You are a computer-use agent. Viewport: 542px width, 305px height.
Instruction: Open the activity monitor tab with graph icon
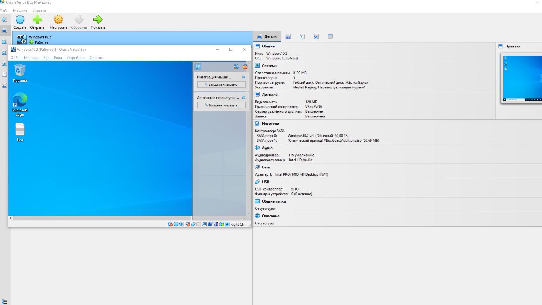coord(316,36)
